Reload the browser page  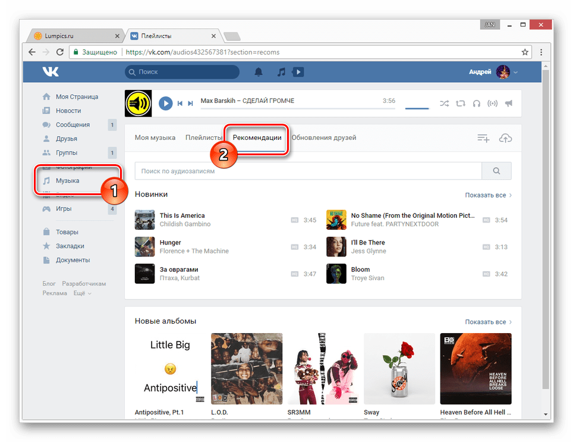tap(60, 52)
